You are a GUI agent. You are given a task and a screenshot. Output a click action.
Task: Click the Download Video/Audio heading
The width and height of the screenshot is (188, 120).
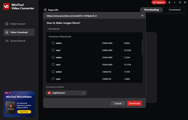coord(60,36)
